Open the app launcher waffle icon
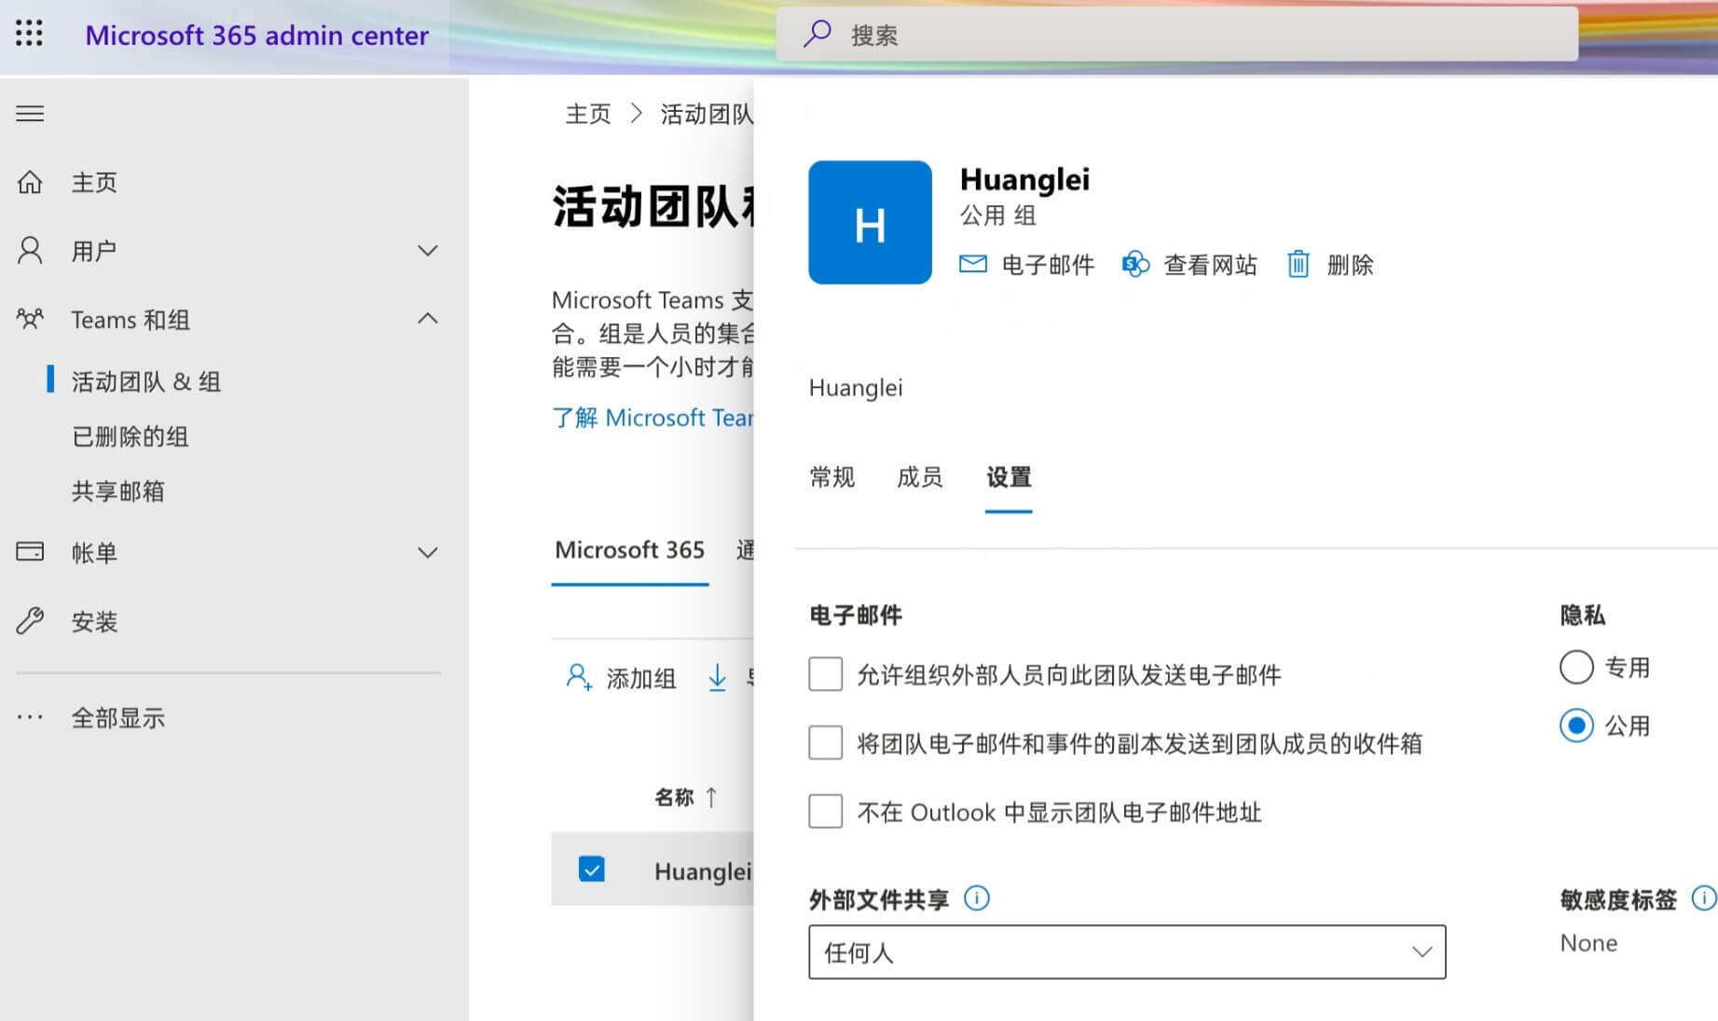Image resolution: width=1718 pixels, height=1021 pixels. [x=29, y=34]
